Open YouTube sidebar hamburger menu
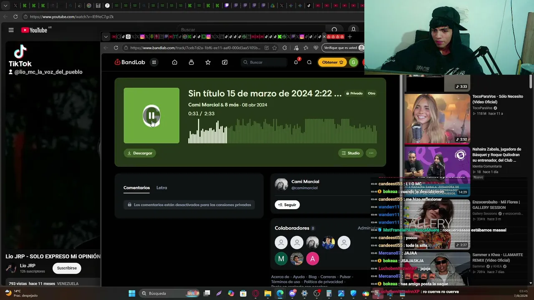 coord(11,30)
